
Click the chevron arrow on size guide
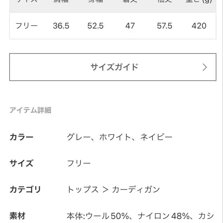pos(204,67)
